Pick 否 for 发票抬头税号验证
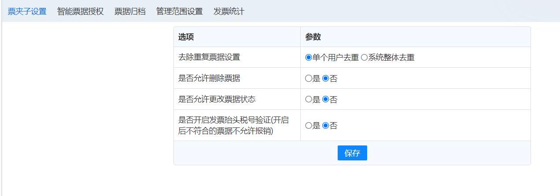 [x=326, y=126]
